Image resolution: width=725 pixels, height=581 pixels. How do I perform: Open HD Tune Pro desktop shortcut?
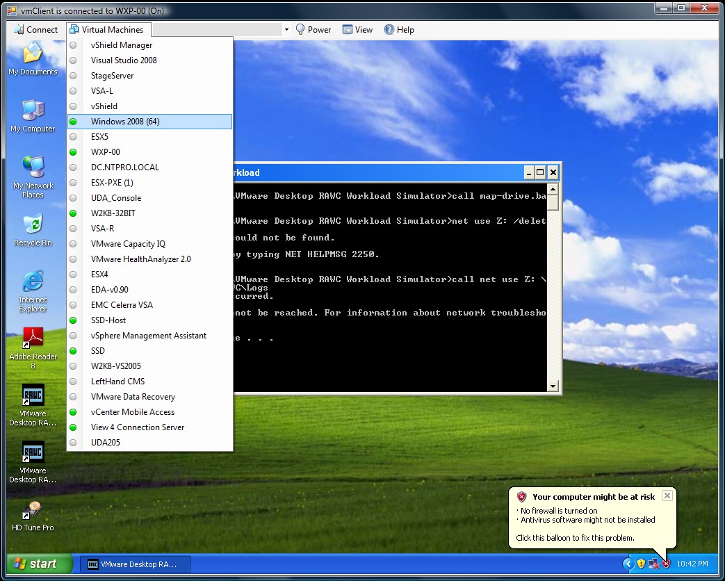(x=33, y=516)
